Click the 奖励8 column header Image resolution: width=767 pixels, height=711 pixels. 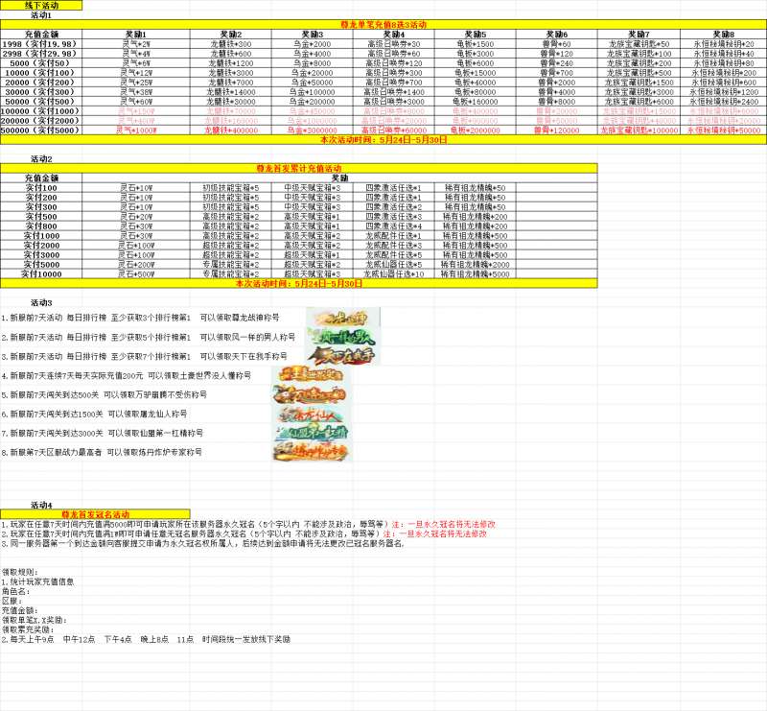[723, 34]
